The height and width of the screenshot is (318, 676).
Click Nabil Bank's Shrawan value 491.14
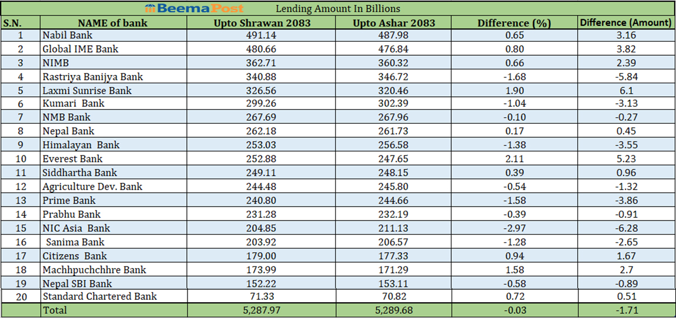click(262, 35)
